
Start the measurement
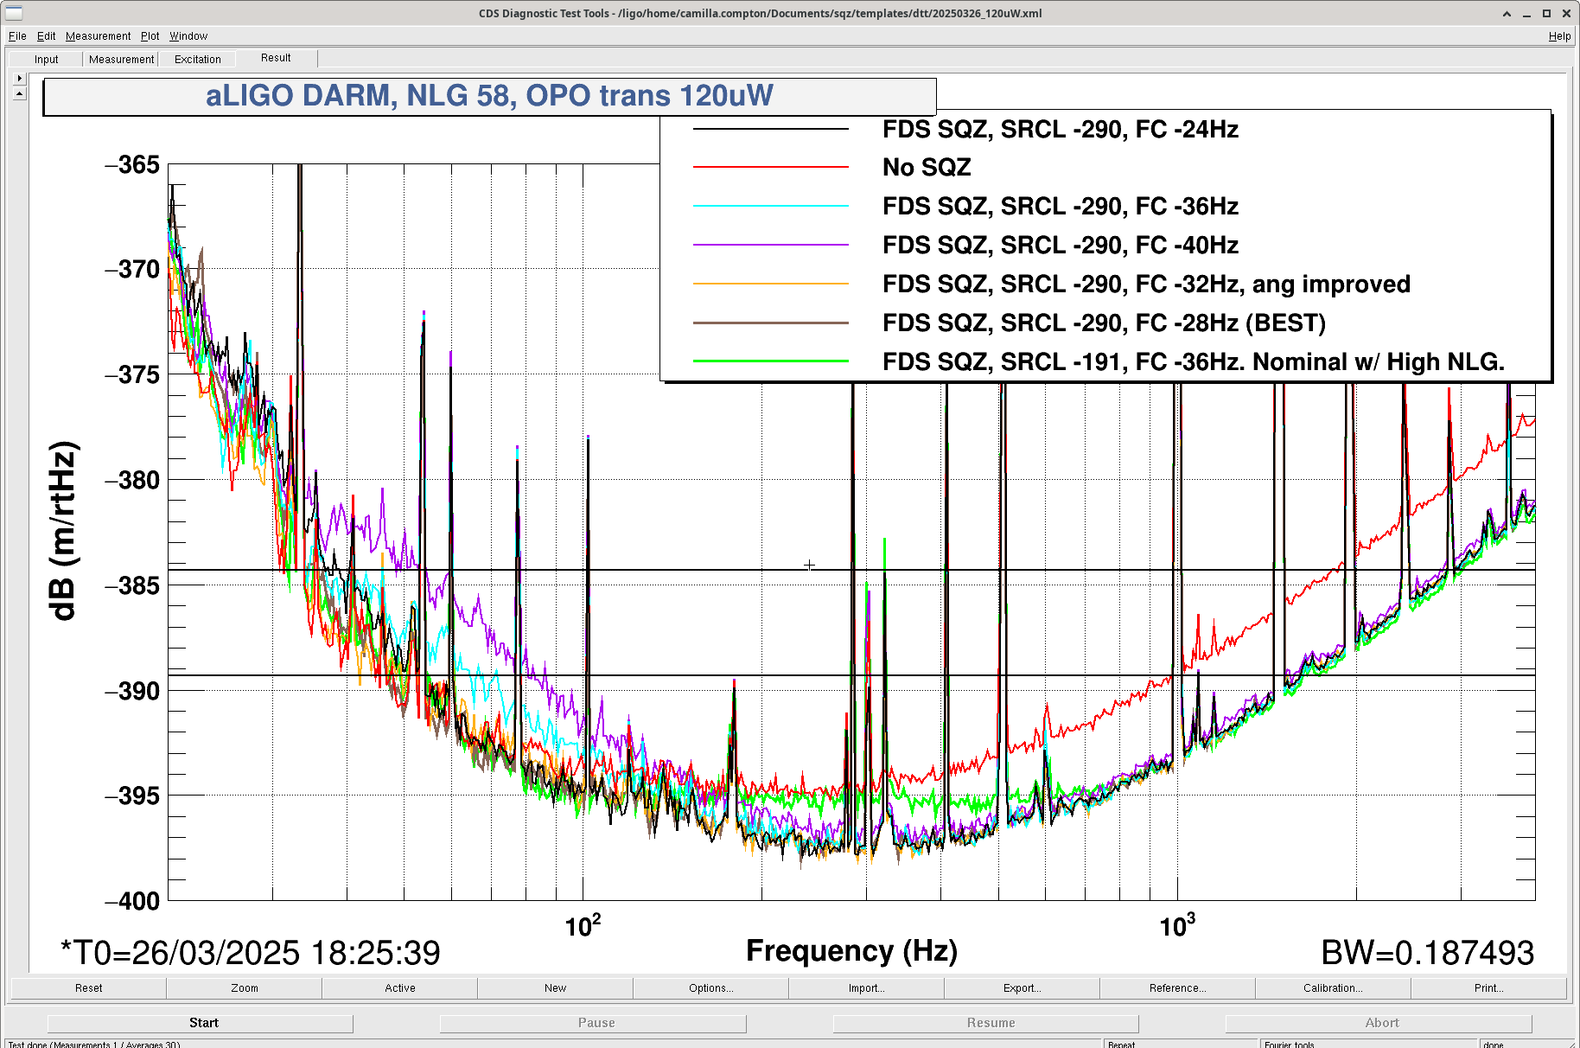pyautogui.click(x=201, y=1023)
